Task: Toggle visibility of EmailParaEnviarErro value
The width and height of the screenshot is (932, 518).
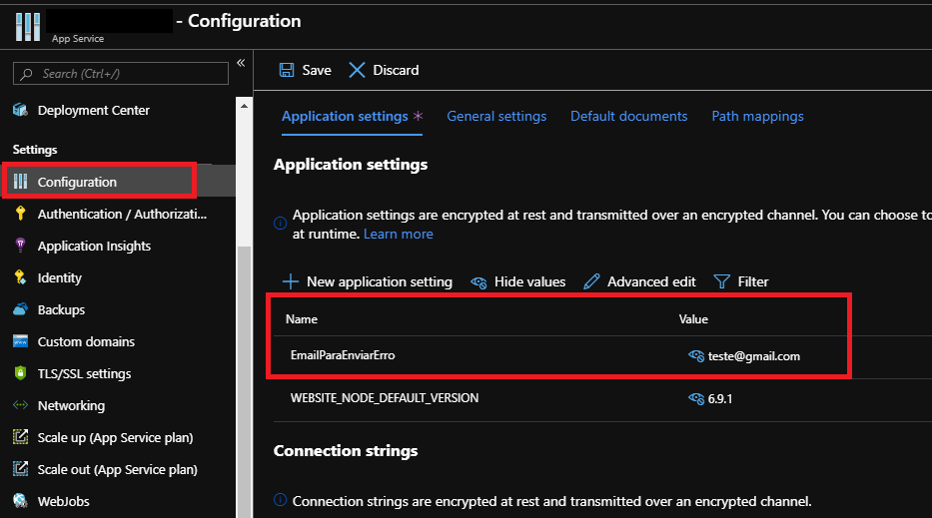Action: coord(696,356)
